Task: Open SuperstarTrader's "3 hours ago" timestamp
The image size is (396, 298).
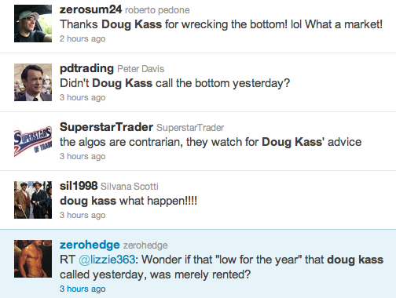Action: click(x=82, y=156)
